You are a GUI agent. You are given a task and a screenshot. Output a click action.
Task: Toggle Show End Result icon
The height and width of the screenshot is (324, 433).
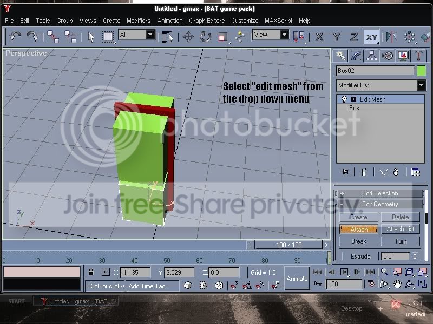[x=363, y=172]
